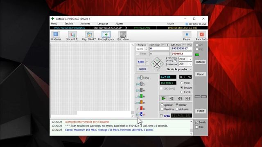Toggle the DDD (API) checkbox

coord(161,89)
